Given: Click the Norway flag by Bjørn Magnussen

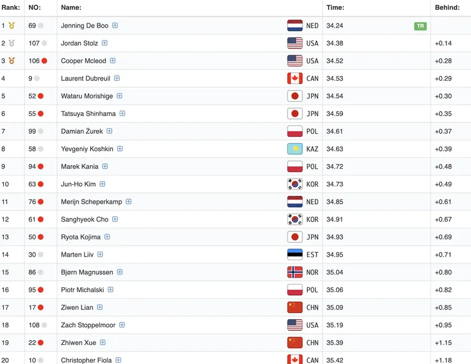Looking at the screenshot, I should click(x=294, y=273).
